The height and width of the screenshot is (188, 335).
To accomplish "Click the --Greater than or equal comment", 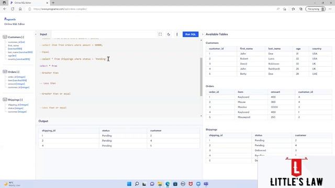I will pyautogui.click(x=55, y=94).
